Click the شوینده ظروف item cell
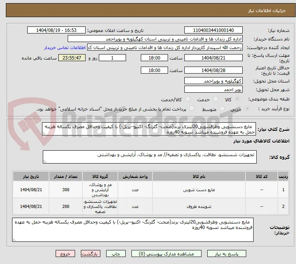Image resolution: width=296 pixels, height=264 pixels. 199,206
